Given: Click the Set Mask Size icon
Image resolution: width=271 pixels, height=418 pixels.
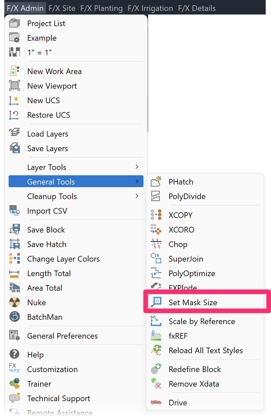Looking at the screenshot, I should point(156,302).
